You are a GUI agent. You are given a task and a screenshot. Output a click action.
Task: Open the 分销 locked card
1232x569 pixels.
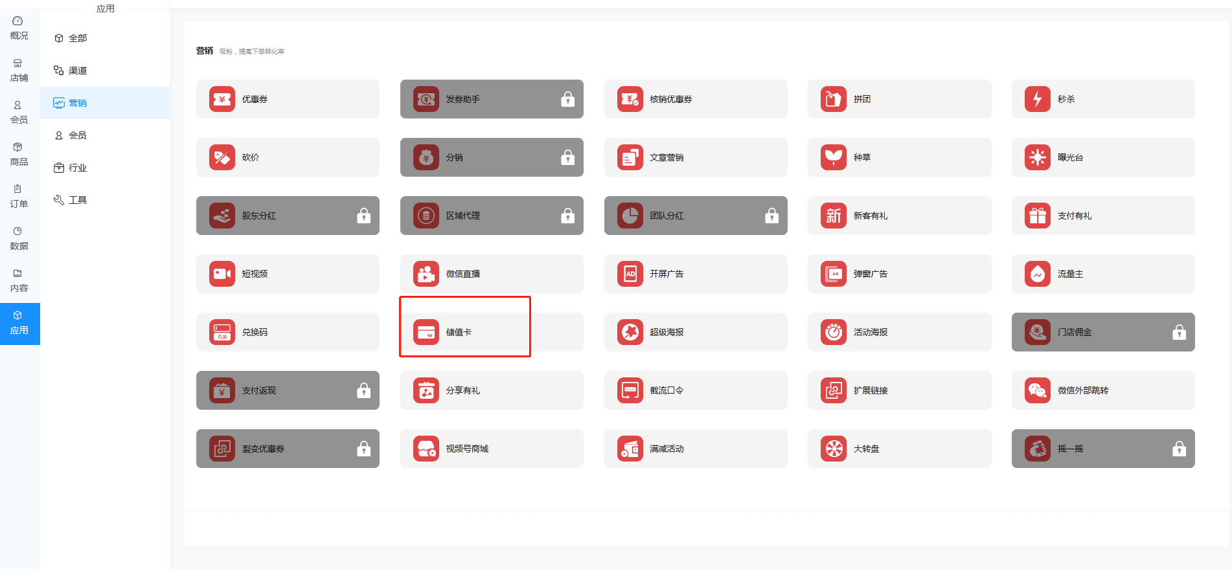[492, 157]
